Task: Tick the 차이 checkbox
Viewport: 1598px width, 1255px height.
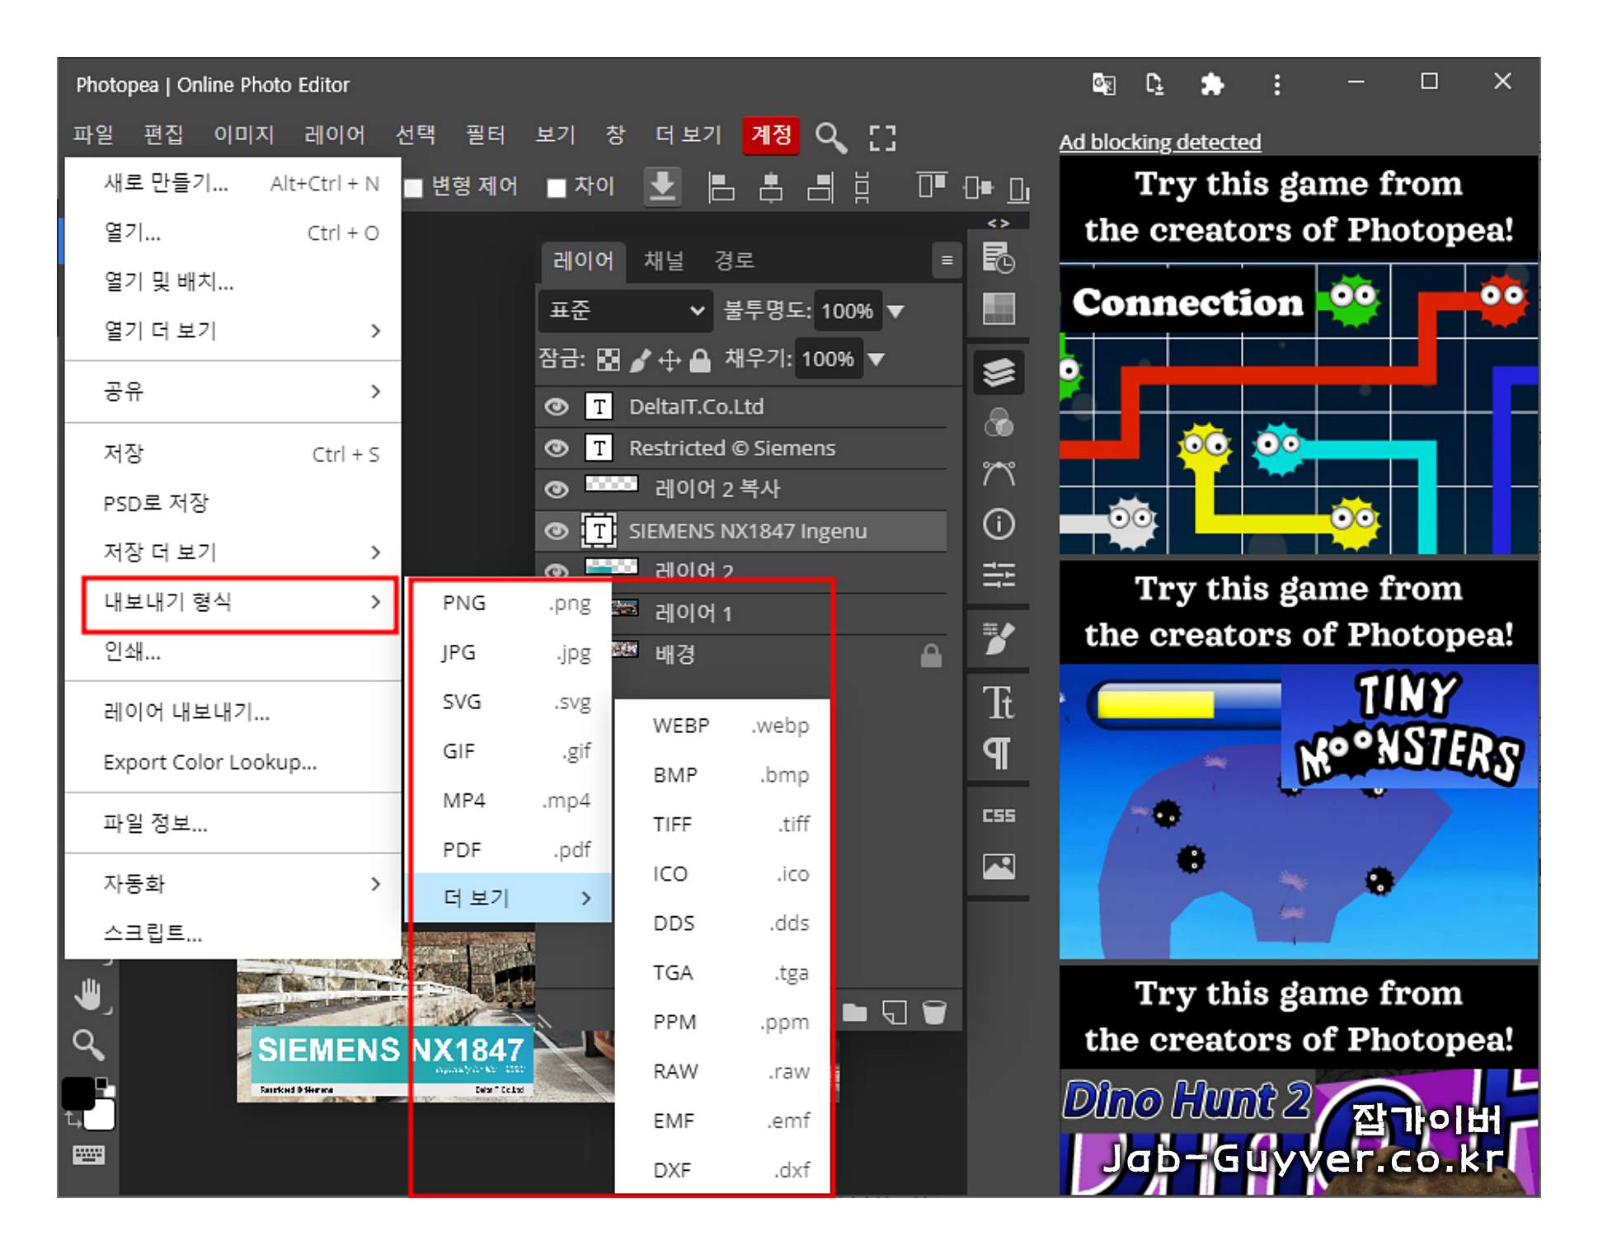Action: tap(557, 188)
